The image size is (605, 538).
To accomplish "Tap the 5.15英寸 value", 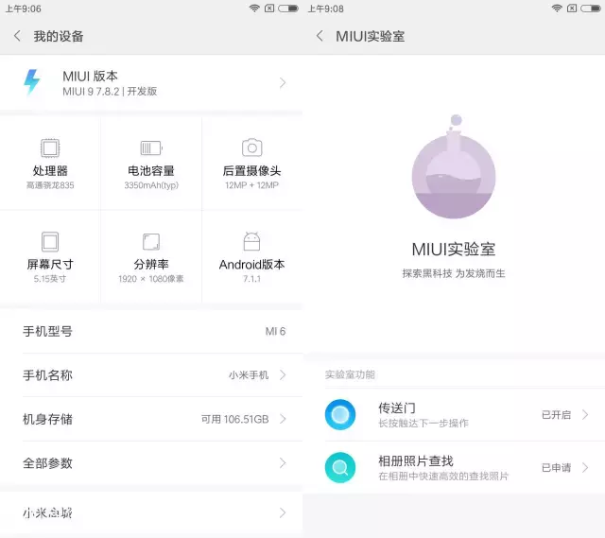I will pos(50,279).
